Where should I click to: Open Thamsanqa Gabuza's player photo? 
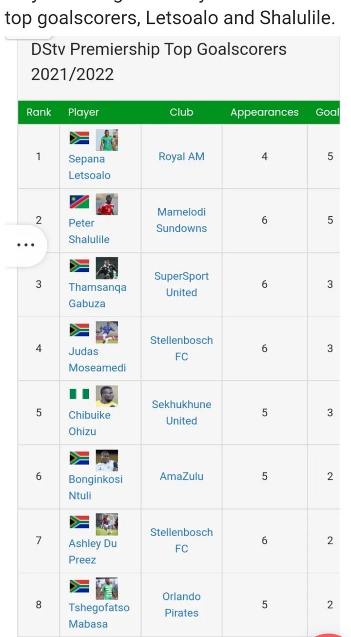coord(106,268)
